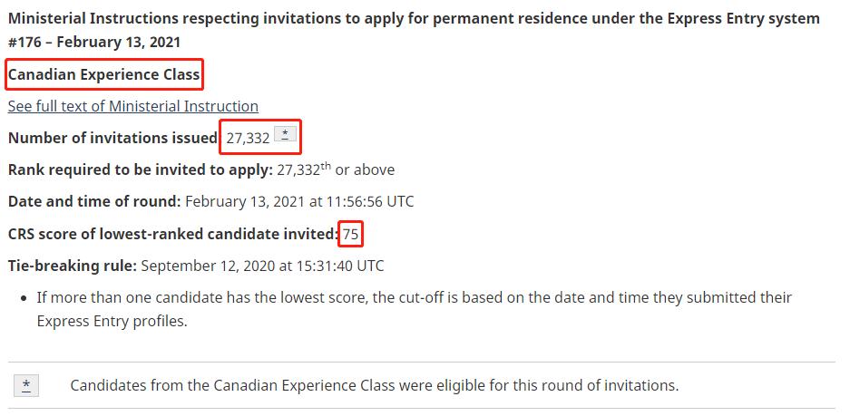The height and width of the screenshot is (416, 850).
Task: Click the Date and time of round label
Action: point(94,201)
